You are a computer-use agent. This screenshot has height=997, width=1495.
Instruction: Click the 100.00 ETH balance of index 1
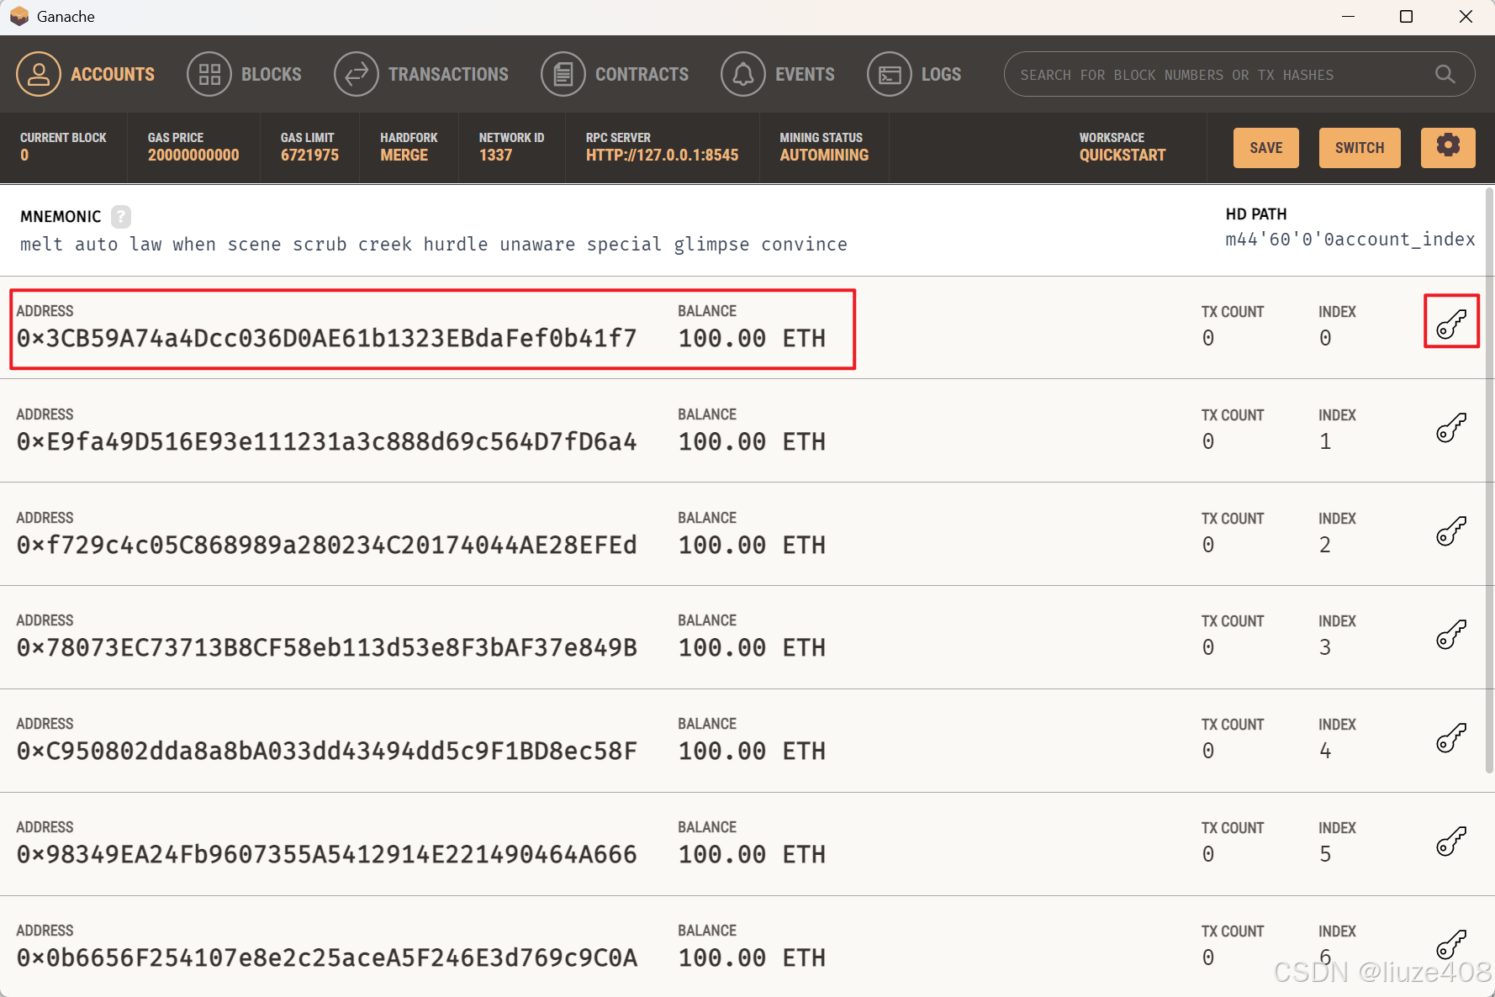752,441
